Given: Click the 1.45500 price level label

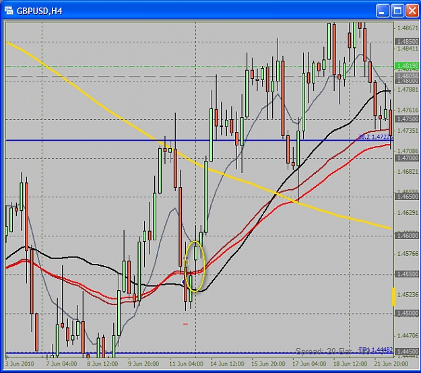Looking at the screenshot, I should coord(407,274).
